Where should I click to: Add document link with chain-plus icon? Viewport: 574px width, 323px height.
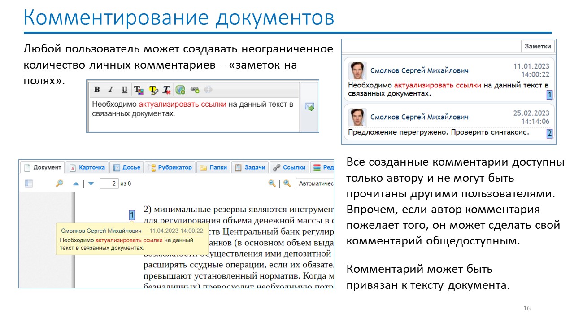pyautogui.click(x=195, y=90)
